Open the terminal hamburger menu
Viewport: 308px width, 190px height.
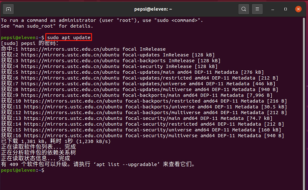pos(257,9)
